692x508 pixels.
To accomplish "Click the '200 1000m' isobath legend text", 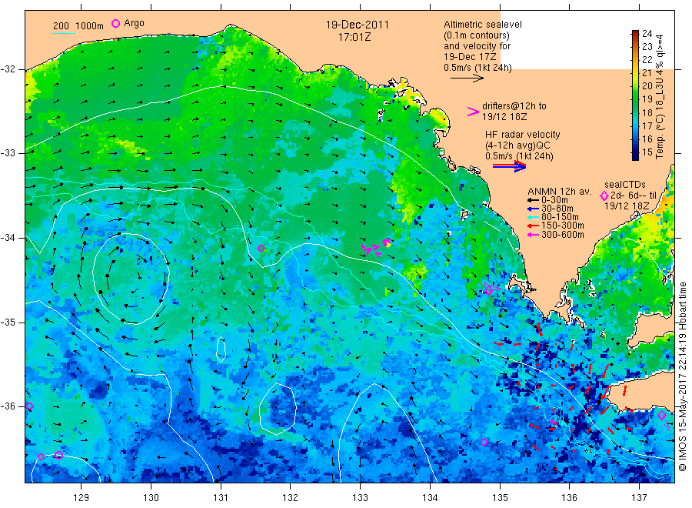I will pos(78,26).
